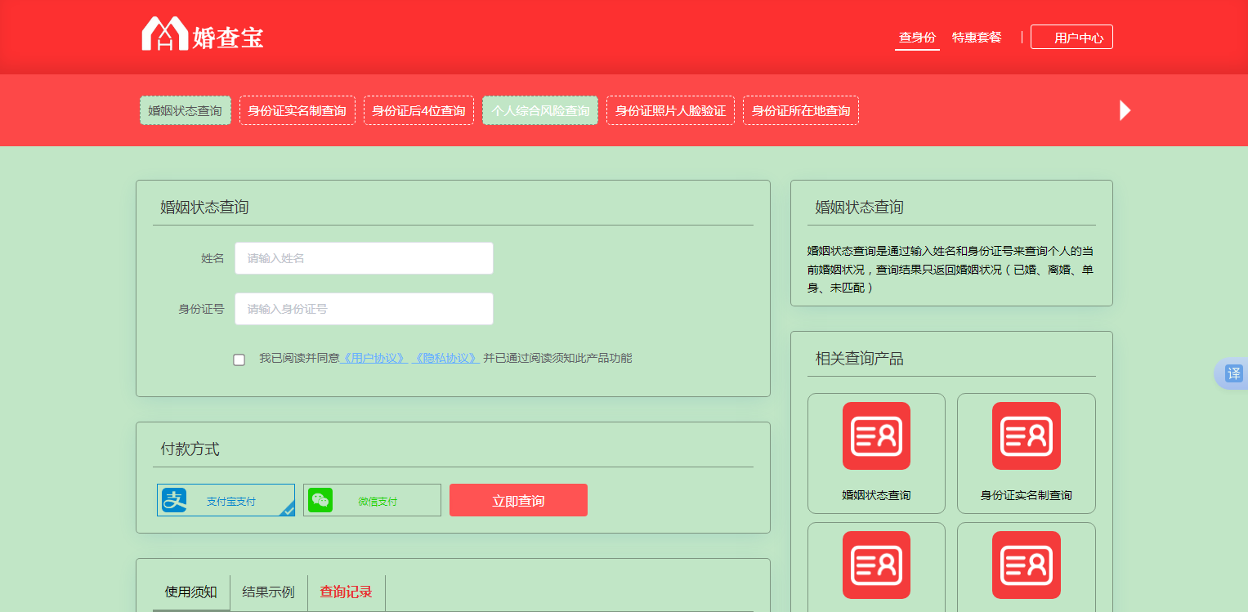This screenshot has height=612, width=1248.
Task: Choose the 身份证后4位查询 query type
Action: click(418, 110)
